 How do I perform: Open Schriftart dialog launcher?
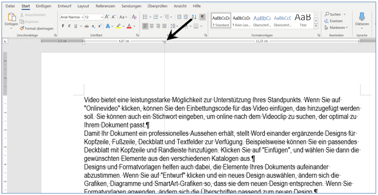pyautogui.click(x=137, y=35)
